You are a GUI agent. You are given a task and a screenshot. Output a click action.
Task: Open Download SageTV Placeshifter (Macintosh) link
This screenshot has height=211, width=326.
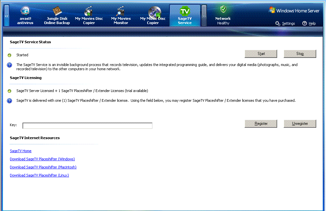43,167
